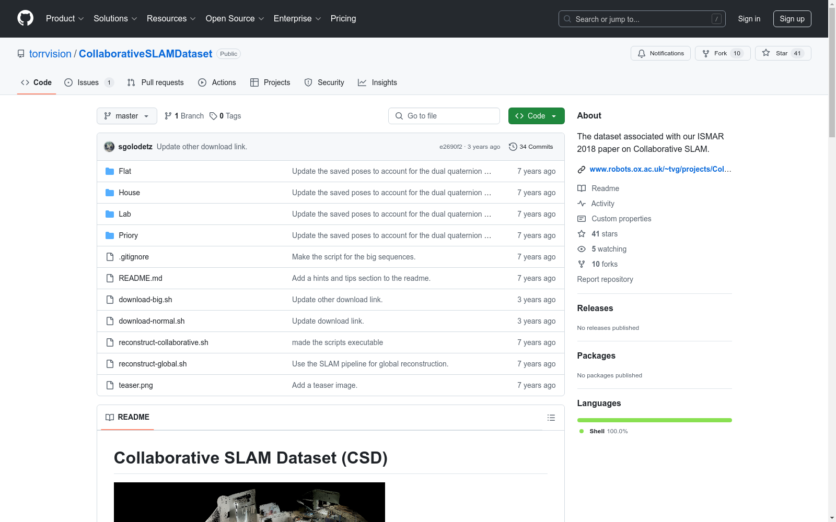
Task: Switch to the Actions tab
Action: pos(217,82)
